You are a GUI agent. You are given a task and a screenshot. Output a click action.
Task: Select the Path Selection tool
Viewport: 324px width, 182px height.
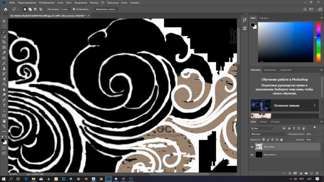[x=4, y=111]
